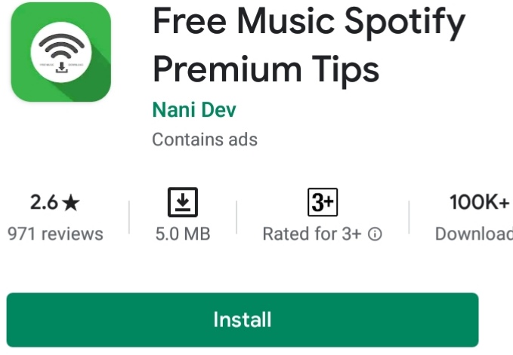The image size is (513, 355).
Task: Click the Downloads label under 100K+
Action: pyautogui.click(x=474, y=234)
